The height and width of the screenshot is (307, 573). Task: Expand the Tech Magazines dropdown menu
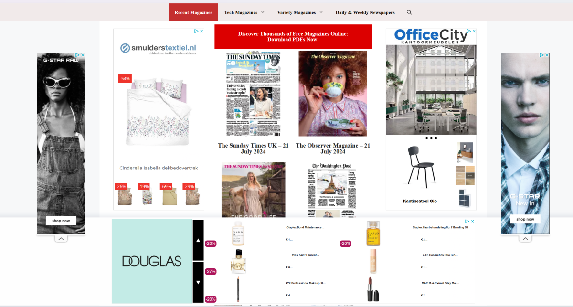244,12
